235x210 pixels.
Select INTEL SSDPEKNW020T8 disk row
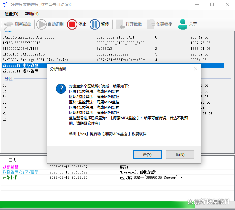coord(113,43)
